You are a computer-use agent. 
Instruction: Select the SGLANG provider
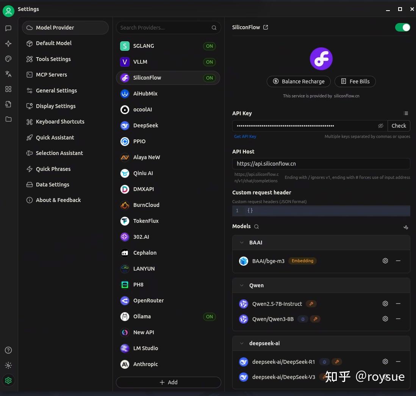click(168, 46)
